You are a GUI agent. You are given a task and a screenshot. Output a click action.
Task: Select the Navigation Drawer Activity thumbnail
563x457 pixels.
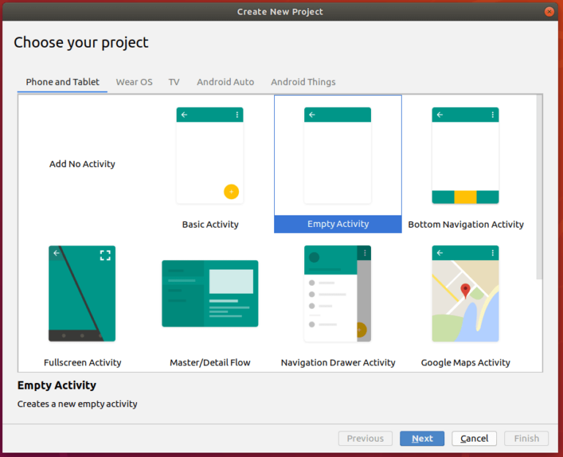(x=337, y=294)
